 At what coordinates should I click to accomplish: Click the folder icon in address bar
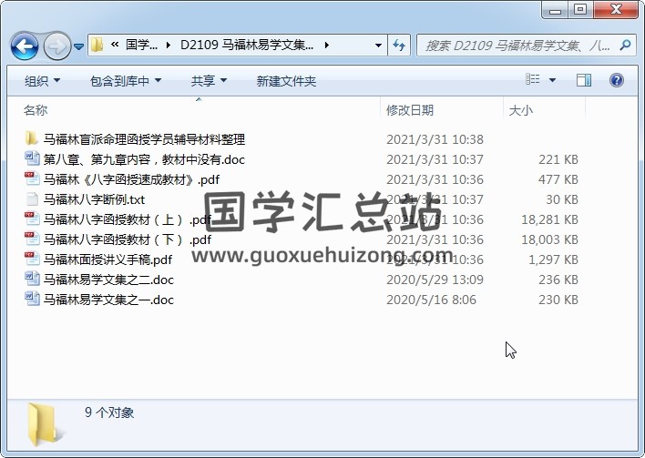97,45
